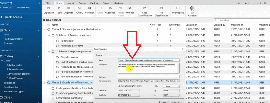This screenshot has width=270, height=103.
Task: Select the General tab in Code Properties
Action: point(99,55)
